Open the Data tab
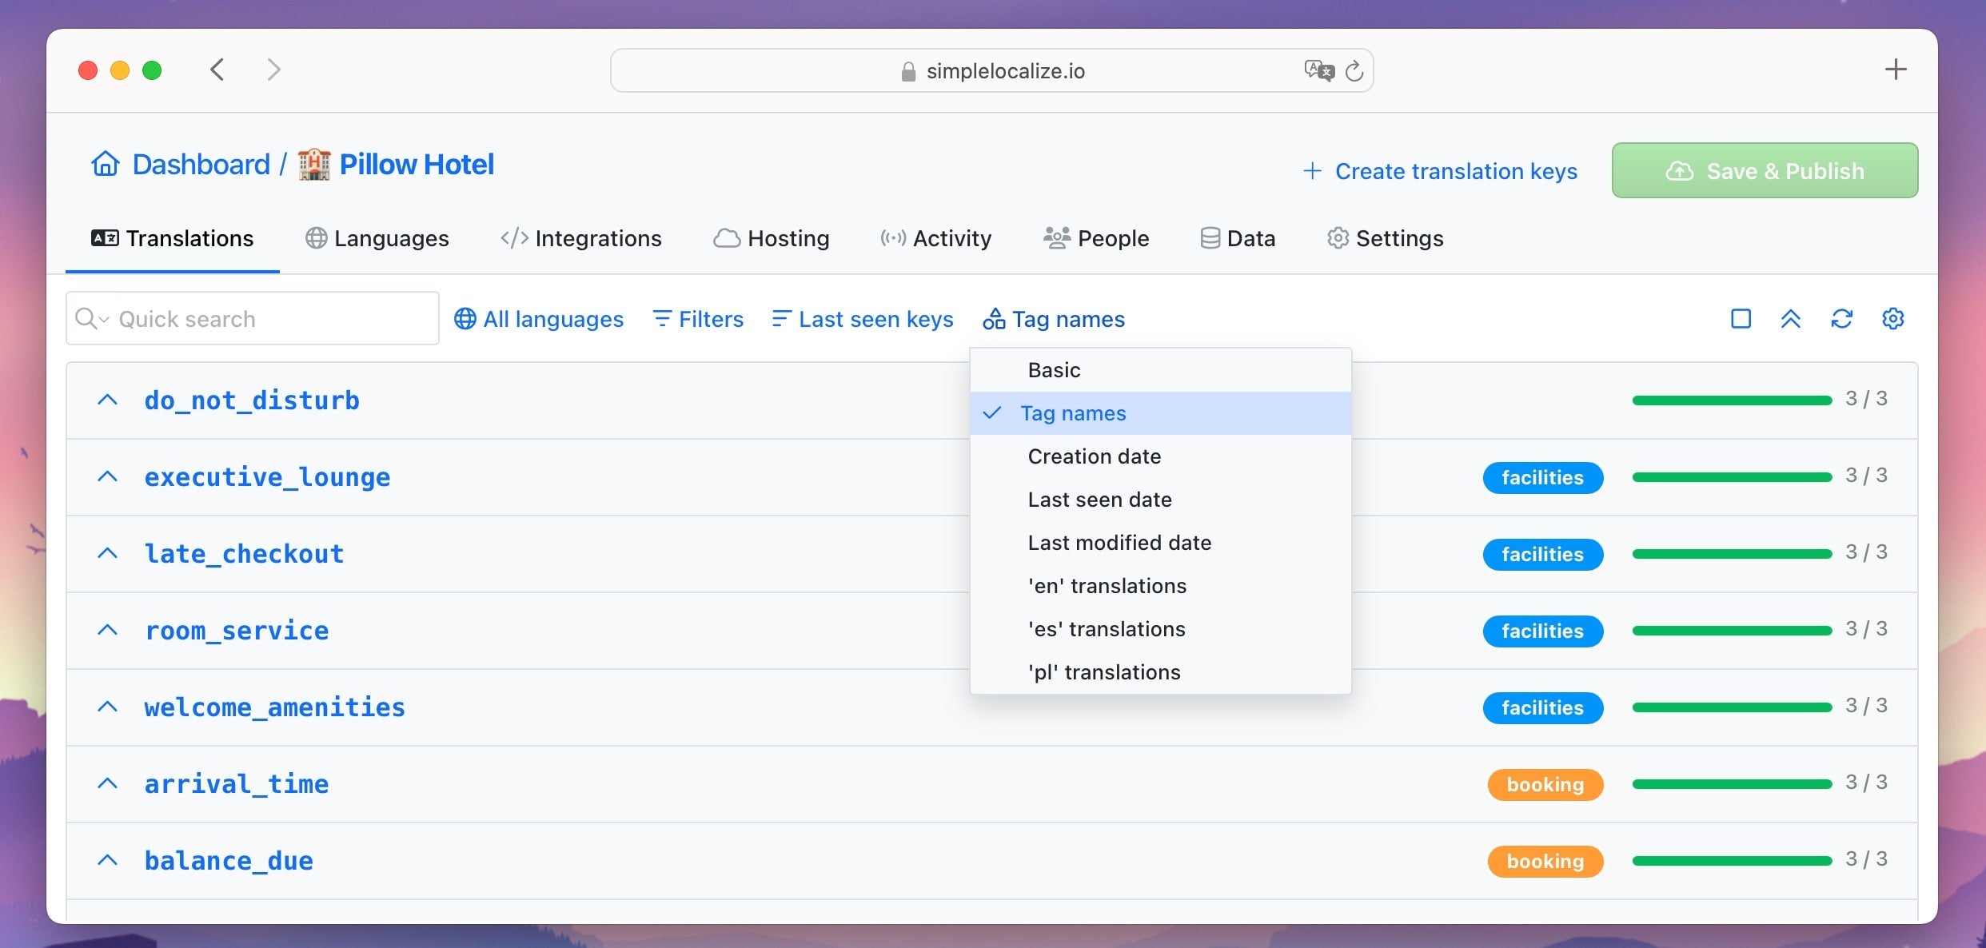 (x=1238, y=238)
